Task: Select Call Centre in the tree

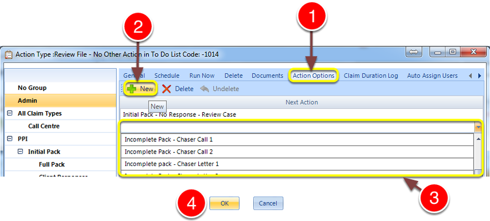Action: [44, 126]
